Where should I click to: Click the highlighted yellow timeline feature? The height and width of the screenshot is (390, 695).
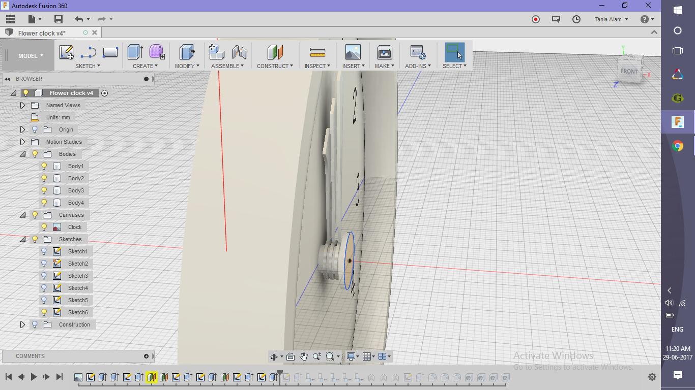(x=151, y=377)
